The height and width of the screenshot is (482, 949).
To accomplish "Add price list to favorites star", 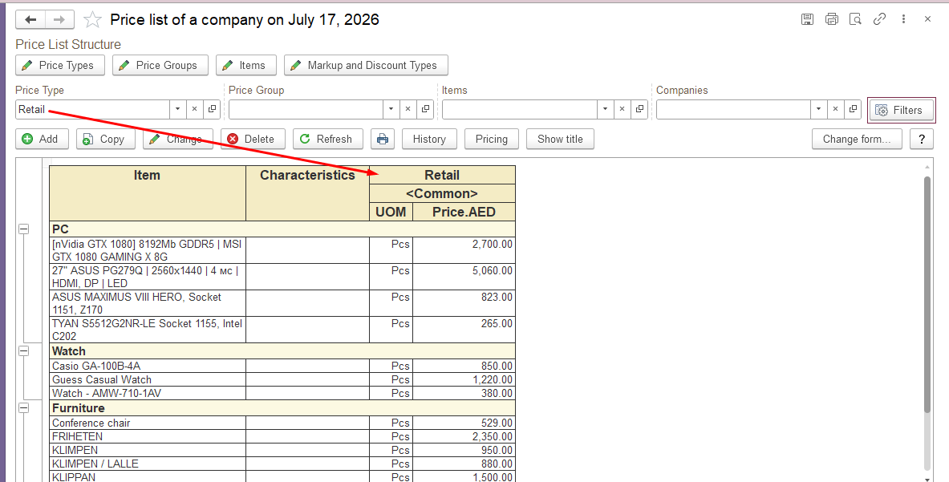I will point(92,20).
